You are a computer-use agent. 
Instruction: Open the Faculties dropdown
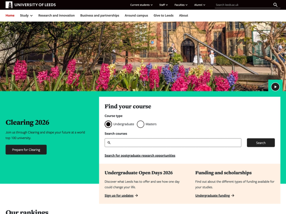[181, 5]
